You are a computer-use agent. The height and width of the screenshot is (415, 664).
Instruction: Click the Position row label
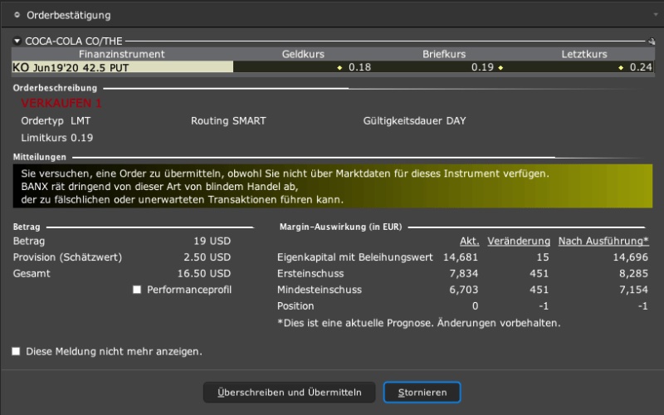pos(295,305)
